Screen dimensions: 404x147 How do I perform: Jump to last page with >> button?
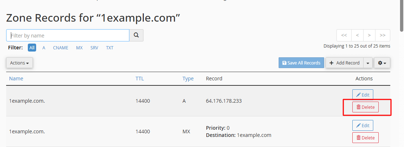pos(383,35)
